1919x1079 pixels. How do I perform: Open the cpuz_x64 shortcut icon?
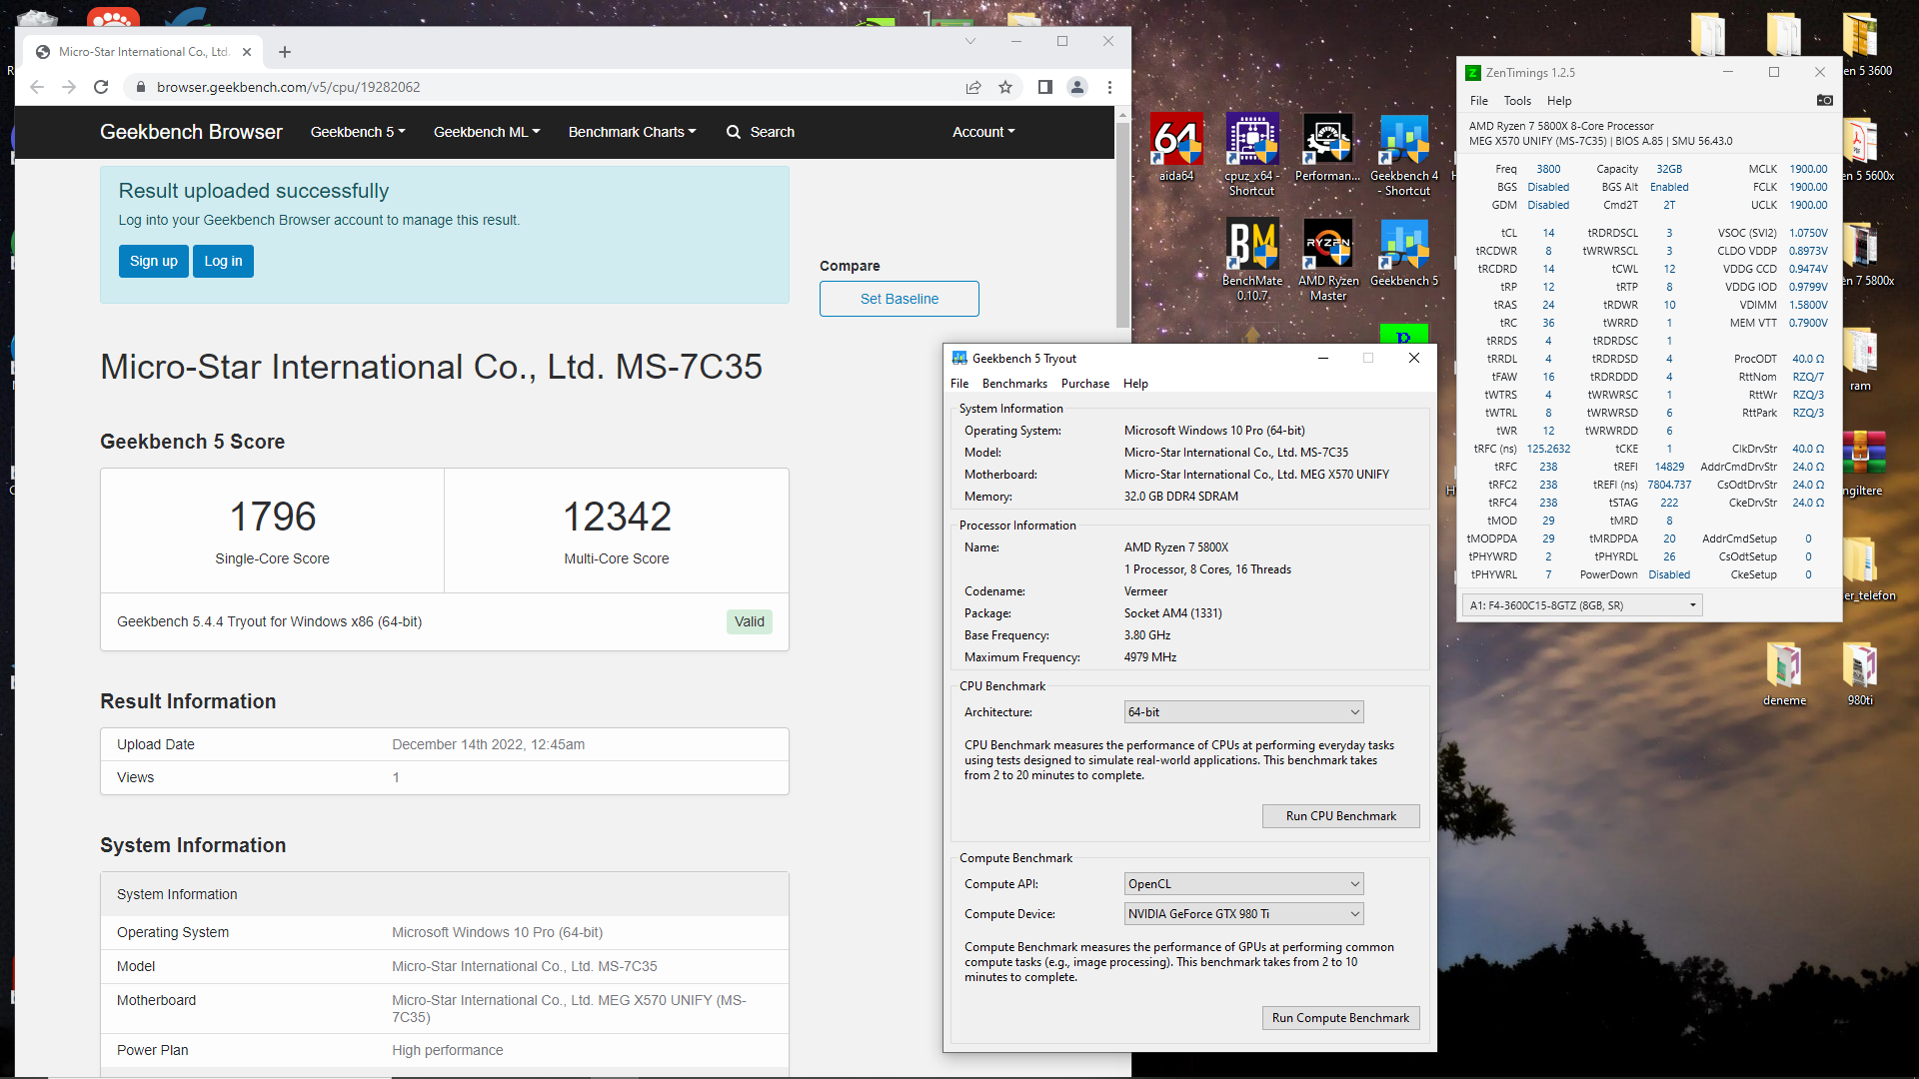point(1252,154)
